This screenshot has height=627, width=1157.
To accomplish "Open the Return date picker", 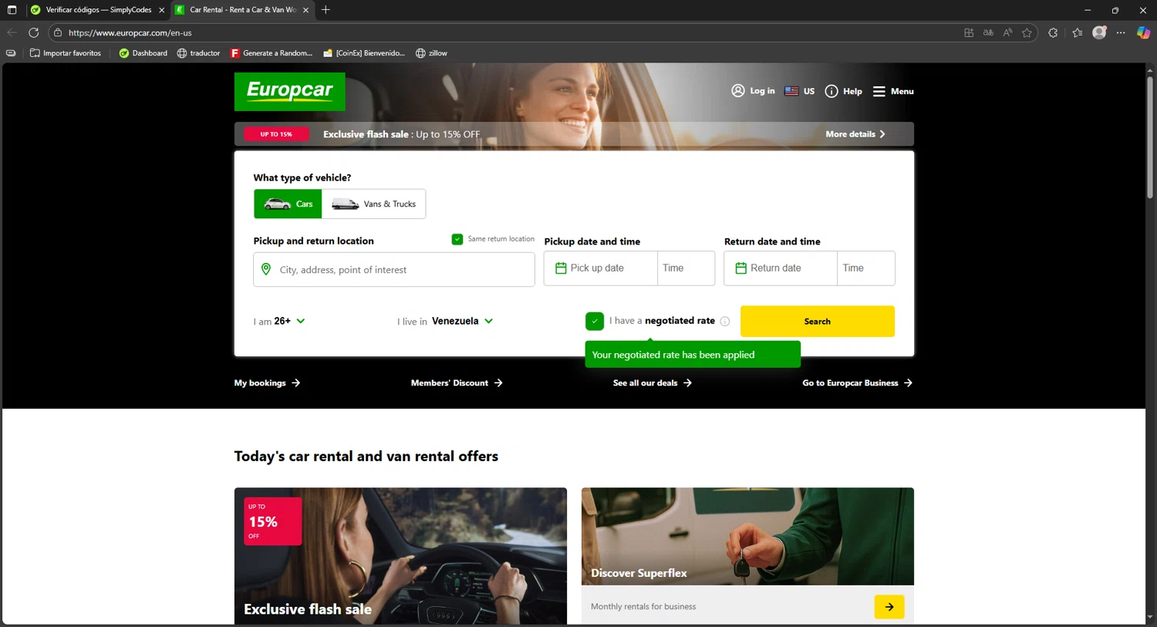I will [x=781, y=268].
